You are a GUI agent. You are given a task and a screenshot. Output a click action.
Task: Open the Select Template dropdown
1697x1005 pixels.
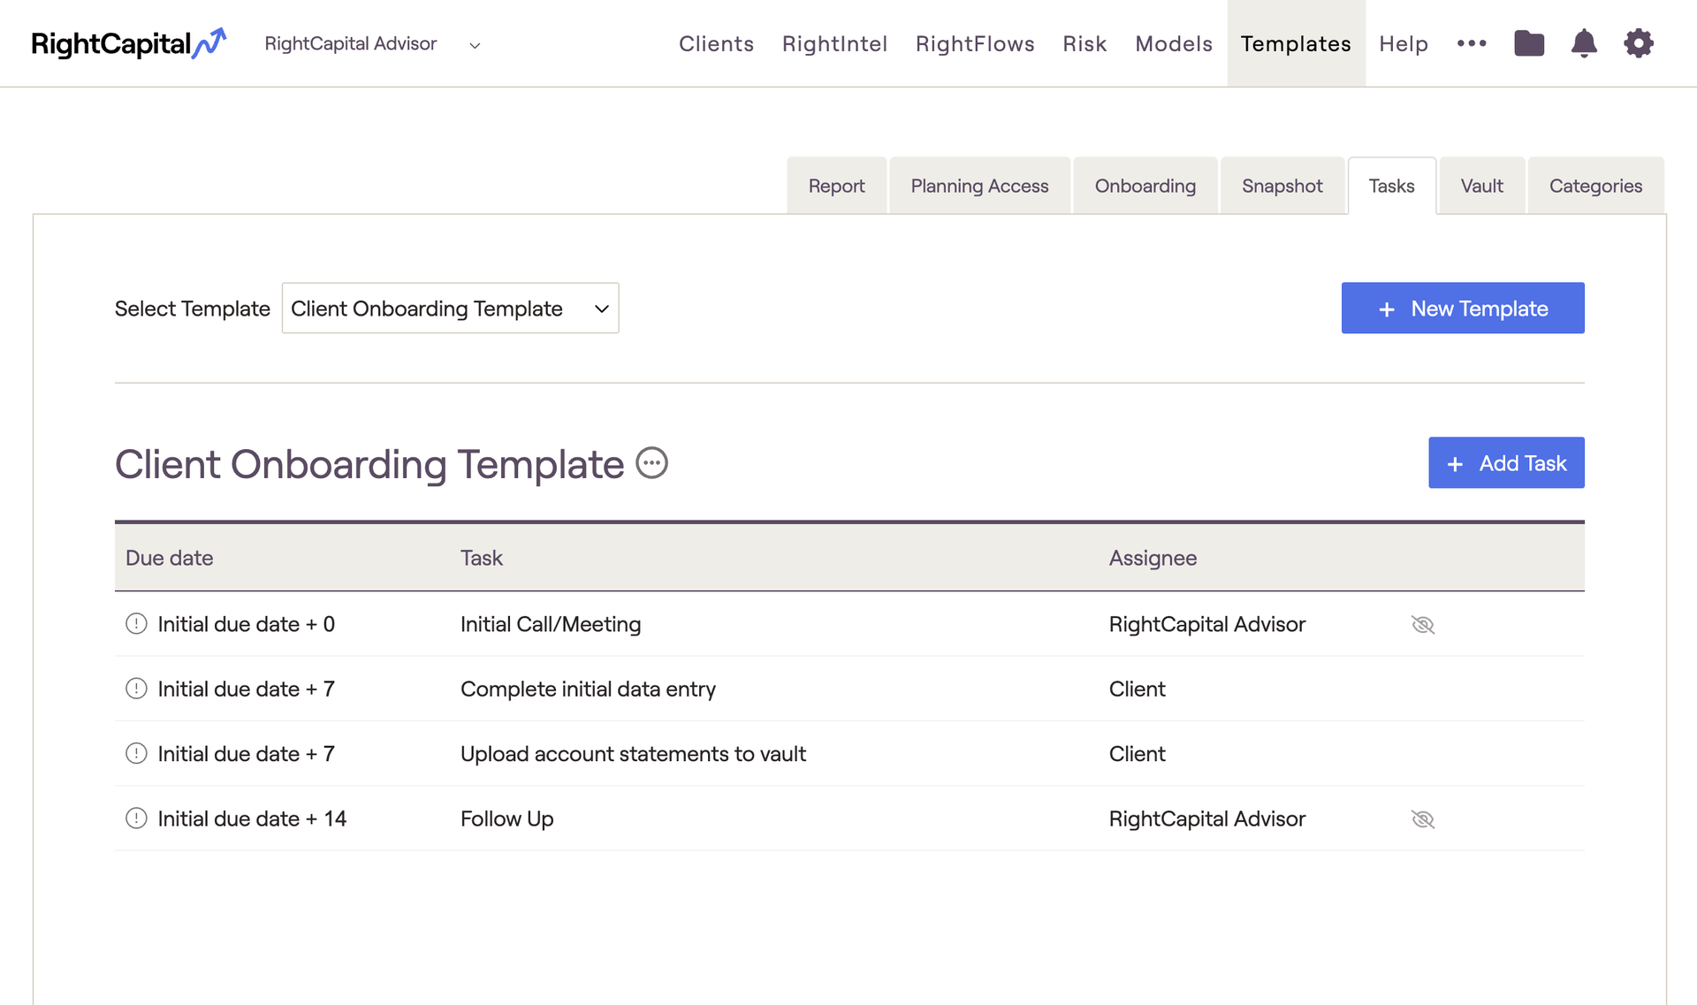click(x=450, y=308)
